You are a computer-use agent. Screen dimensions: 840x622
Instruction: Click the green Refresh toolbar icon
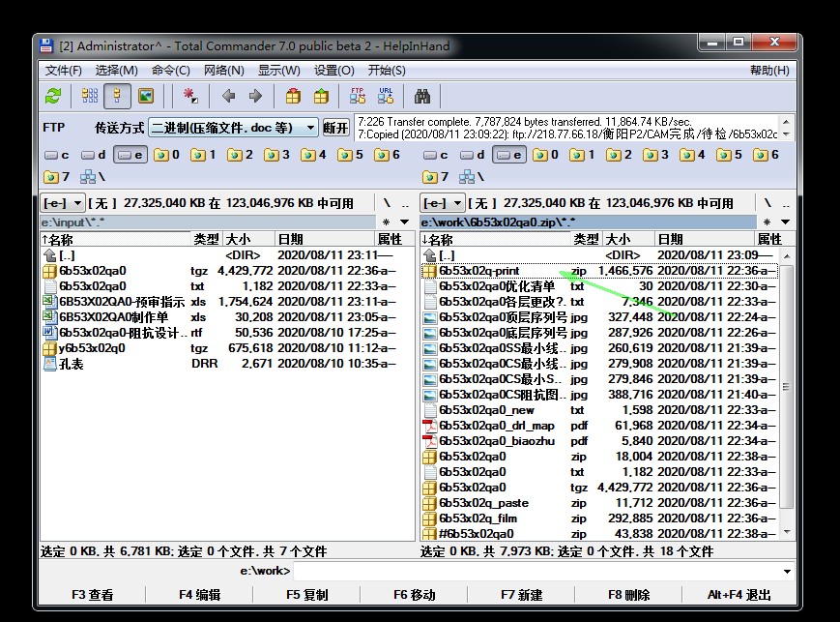click(x=53, y=97)
